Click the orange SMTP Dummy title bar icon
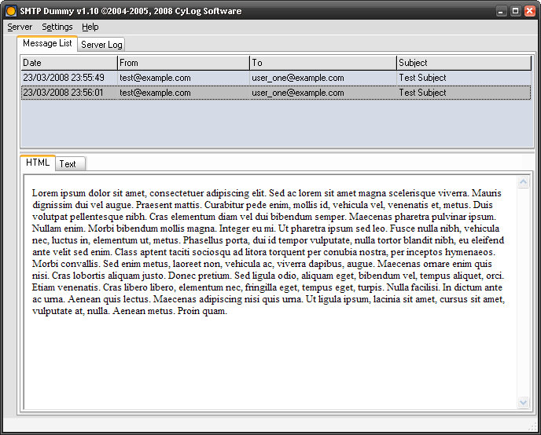 pyautogui.click(x=11, y=11)
